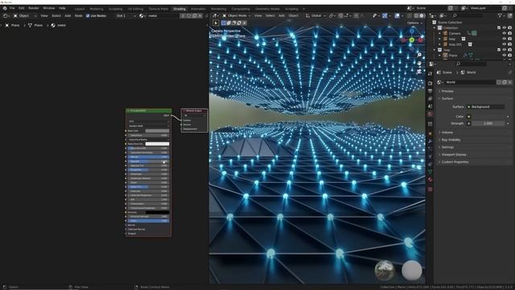Expand the Preview panel in World properties
Viewport: 515px width, 290px height.
pos(447,91)
